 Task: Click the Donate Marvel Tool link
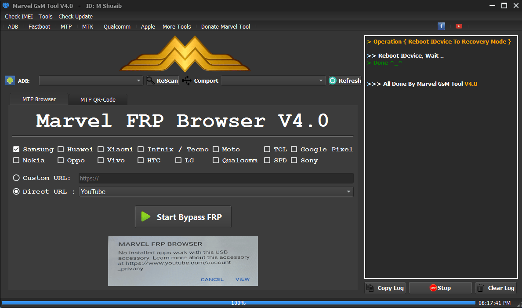[225, 26]
